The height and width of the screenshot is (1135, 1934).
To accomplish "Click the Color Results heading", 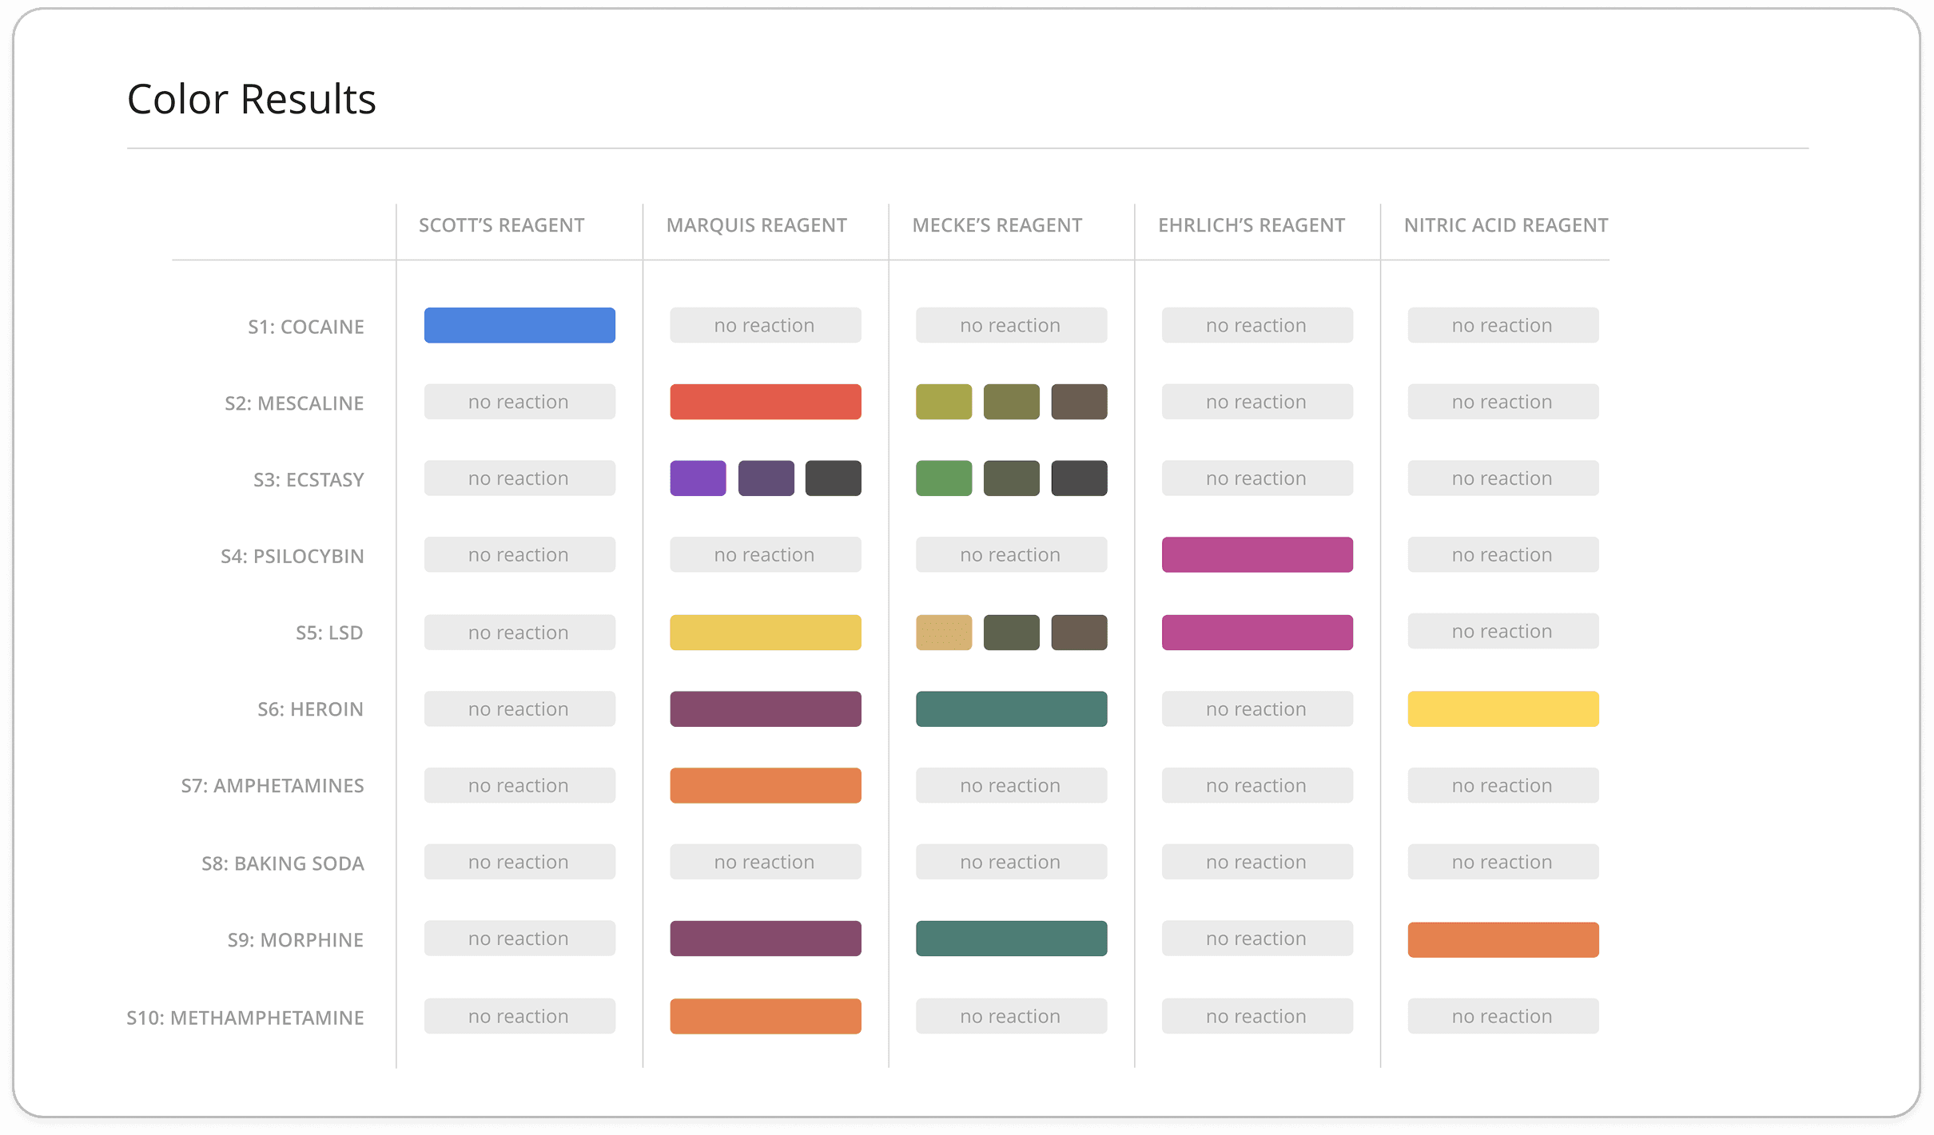I will (x=251, y=99).
